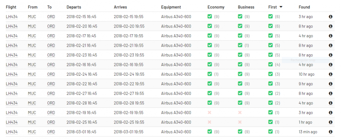Click info icon for 2018-02-15 flight row
341x139 pixels.
click(x=330, y=17)
